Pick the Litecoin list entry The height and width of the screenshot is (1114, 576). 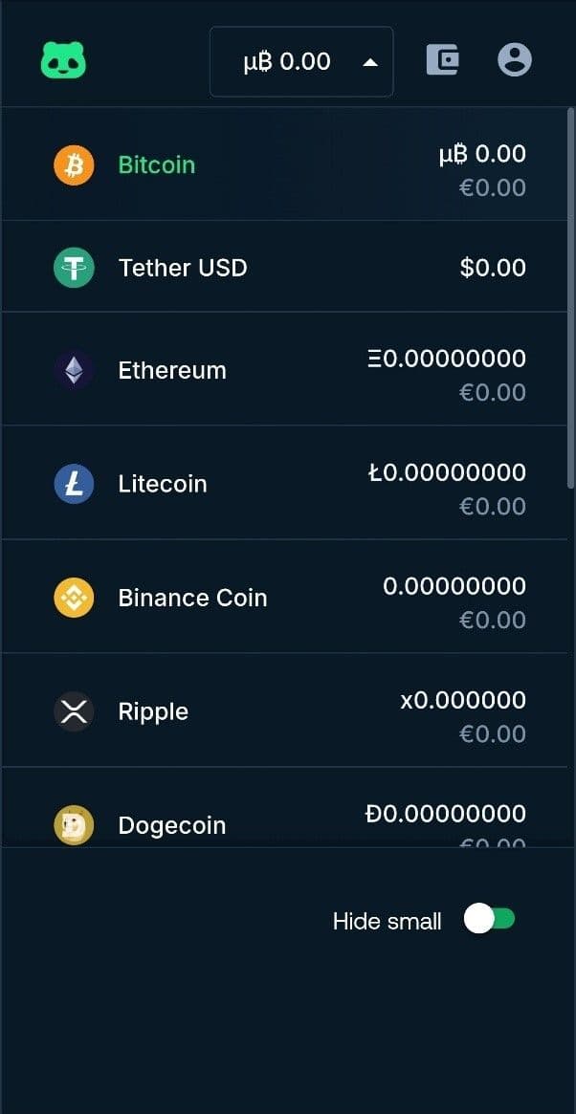tap(163, 484)
